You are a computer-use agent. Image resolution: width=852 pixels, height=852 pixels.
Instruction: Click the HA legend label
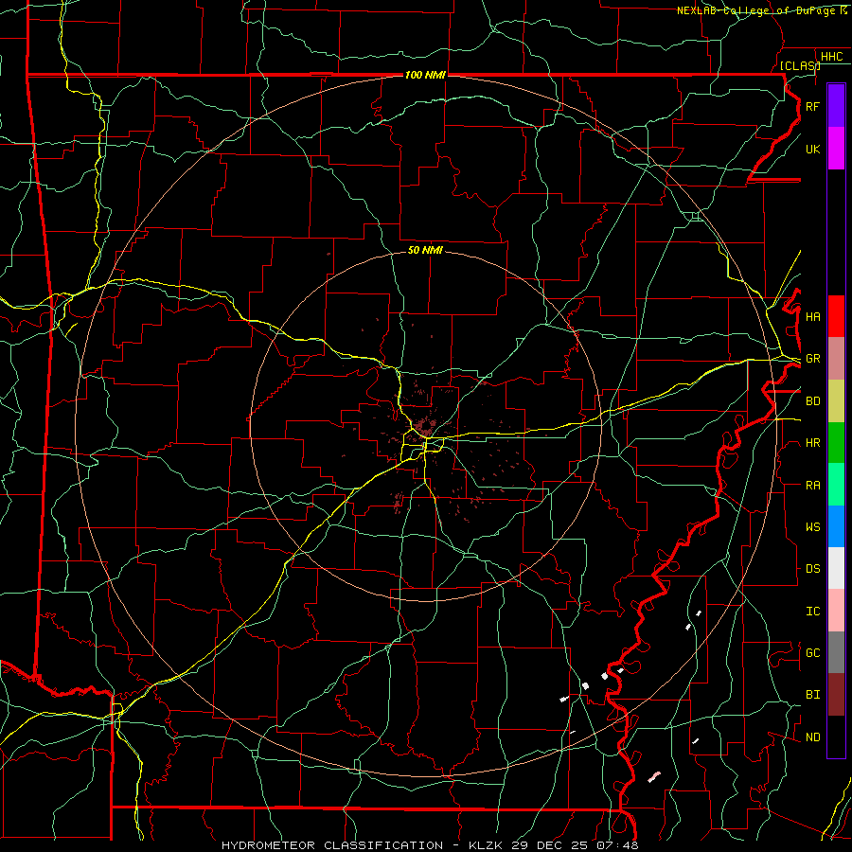tap(812, 317)
